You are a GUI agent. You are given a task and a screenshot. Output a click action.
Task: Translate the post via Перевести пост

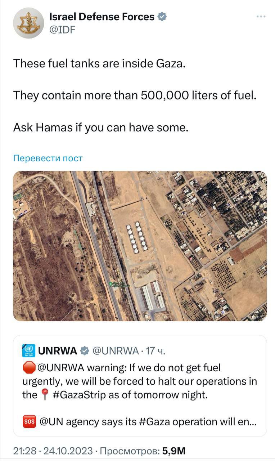coord(48,158)
